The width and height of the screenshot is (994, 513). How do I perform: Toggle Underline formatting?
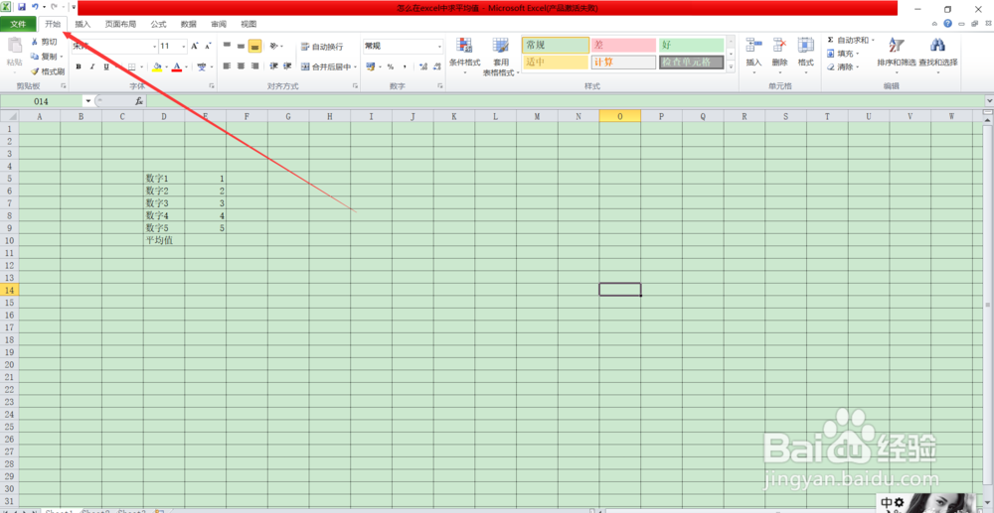[x=106, y=66]
